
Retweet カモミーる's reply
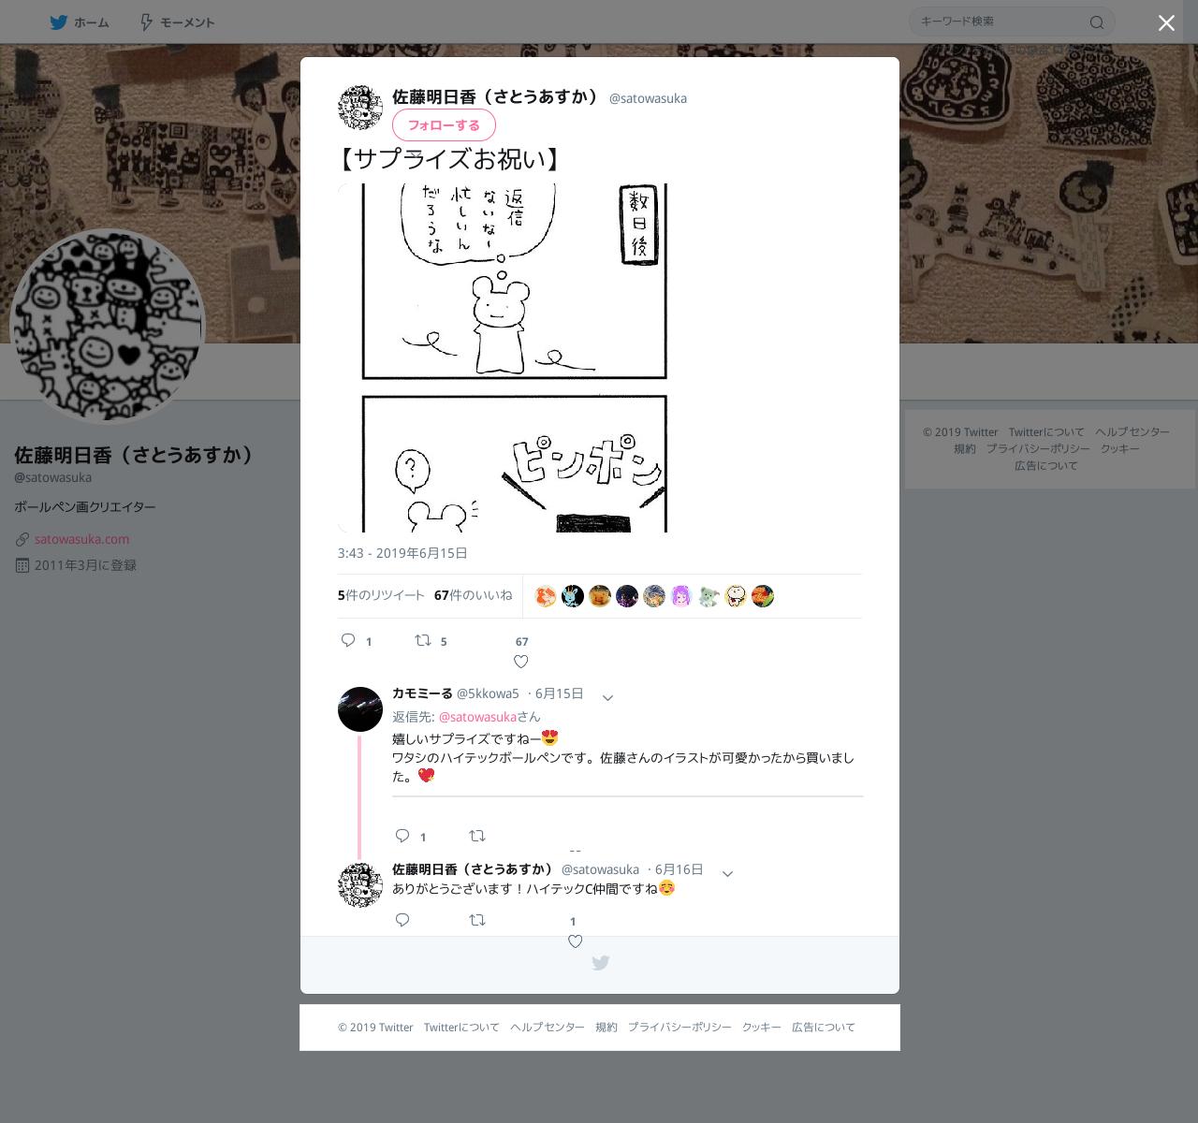pos(477,836)
